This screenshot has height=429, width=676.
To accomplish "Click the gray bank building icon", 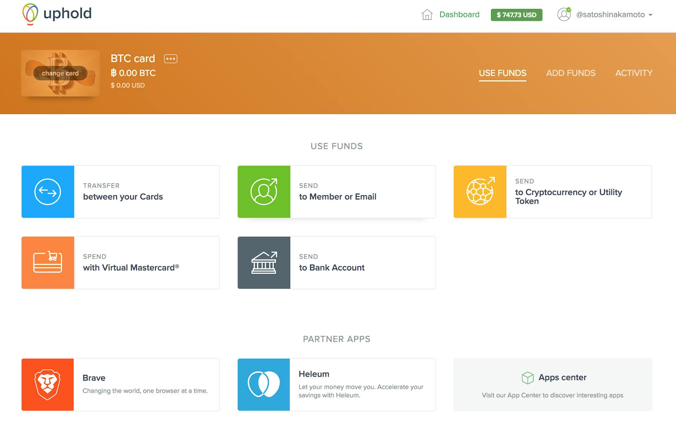I will pyautogui.click(x=264, y=263).
